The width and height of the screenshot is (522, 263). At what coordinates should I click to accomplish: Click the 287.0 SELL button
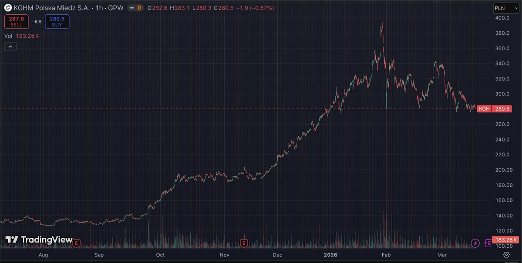pyautogui.click(x=16, y=22)
